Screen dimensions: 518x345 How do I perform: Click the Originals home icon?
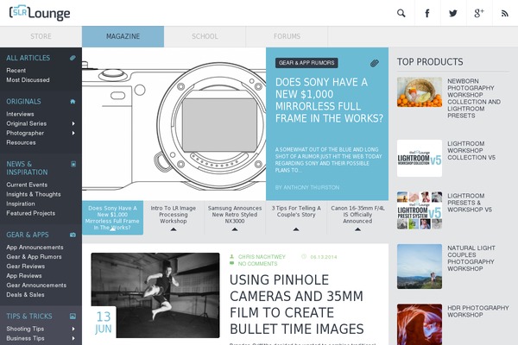tap(73, 102)
